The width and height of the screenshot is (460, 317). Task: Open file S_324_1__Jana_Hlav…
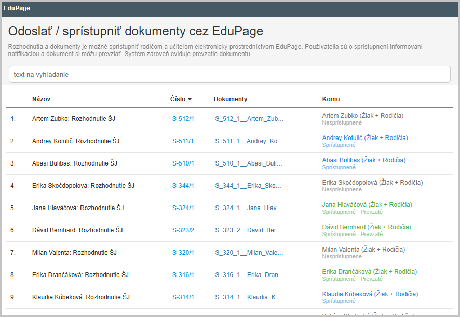(249, 208)
